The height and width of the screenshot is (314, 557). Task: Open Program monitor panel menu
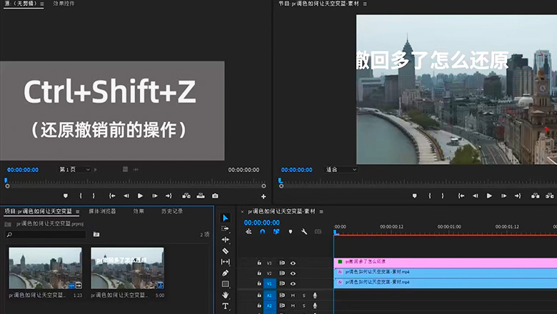point(365,4)
